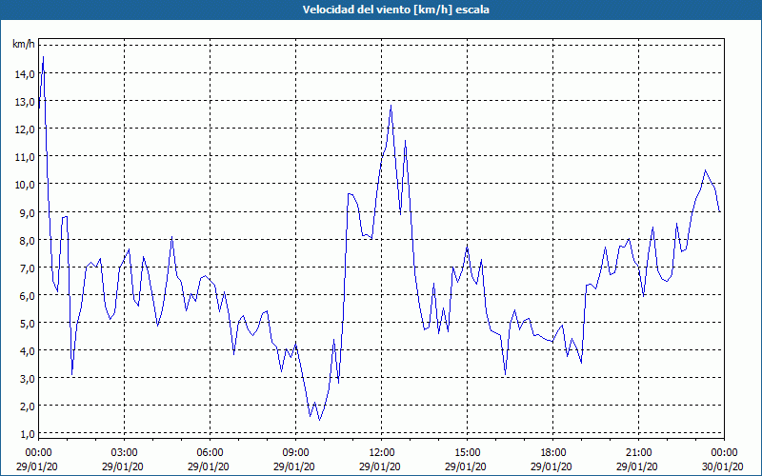This screenshot has height=476, width=762.
Task: Click the "29/01/20" date under 03:00
Action: (123, 466)
